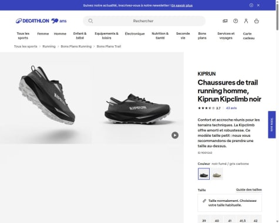Open 'Carte cadeau' menu
279x223 pixels.
(248, 36)
